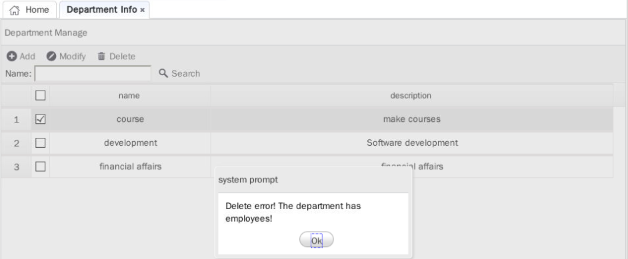The width and height of the screenshot is (628, 259).
Task: Uncheck the course row checkbox
Action: pyautogui.click(x=41, y=119)
